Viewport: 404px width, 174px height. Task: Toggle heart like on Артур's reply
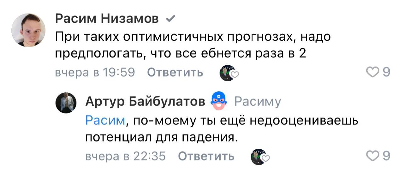pyautogui.click(x=375, y=156)
